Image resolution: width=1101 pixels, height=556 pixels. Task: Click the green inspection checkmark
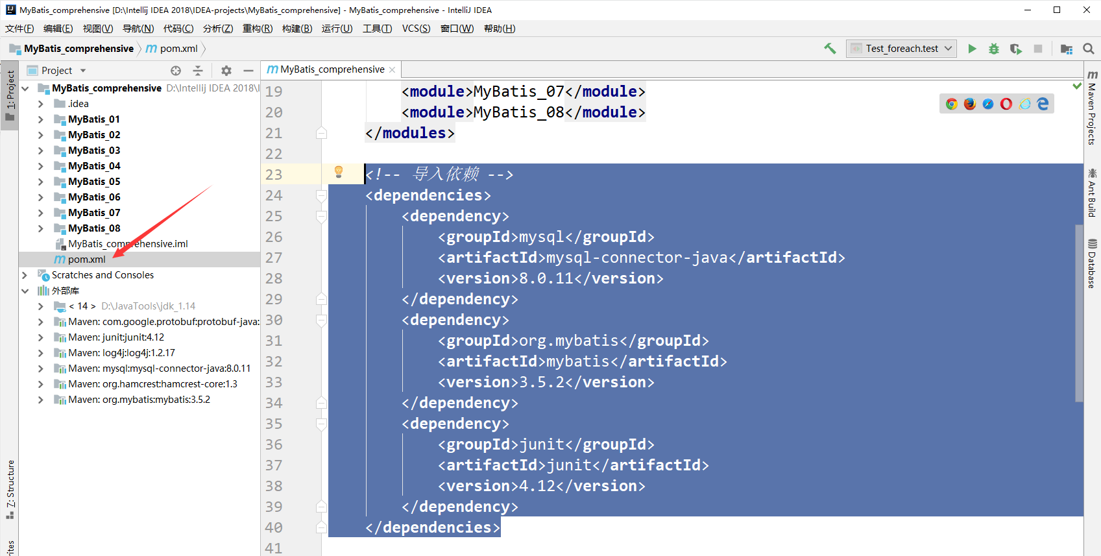(x=1077, y=86)
